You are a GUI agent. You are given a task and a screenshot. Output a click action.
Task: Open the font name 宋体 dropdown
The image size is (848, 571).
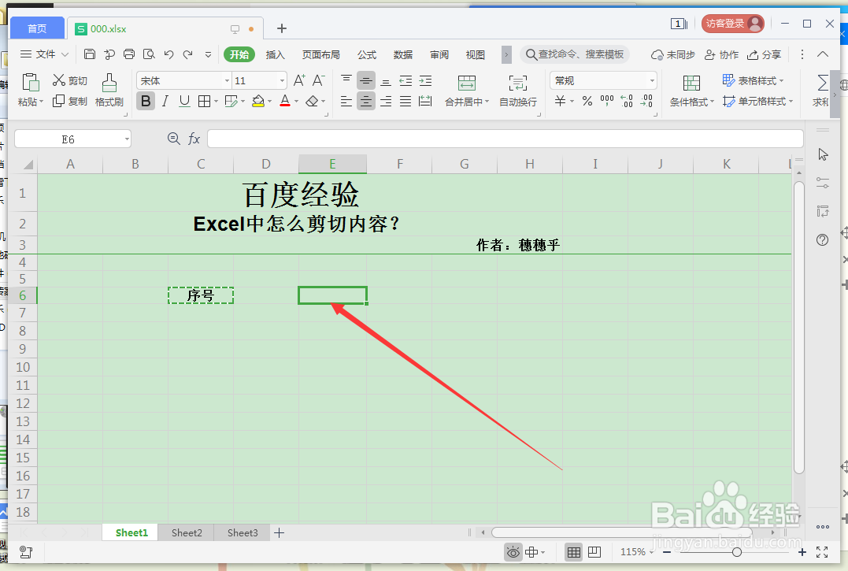(x=227, y=80)
